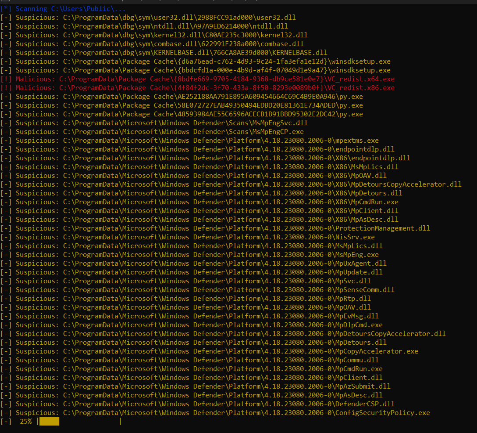Select the MpSenseComm.dll entry
The image size is (477, 433).
pos(197,290)
